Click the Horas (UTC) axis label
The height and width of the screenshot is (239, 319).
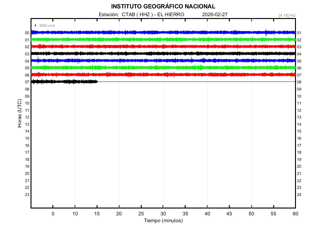pyautogui.click(x=20, y=114)
